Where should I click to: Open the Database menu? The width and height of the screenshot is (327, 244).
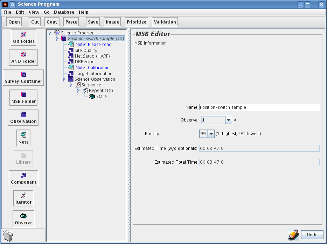pyautogui.click(x=64, y=12)
